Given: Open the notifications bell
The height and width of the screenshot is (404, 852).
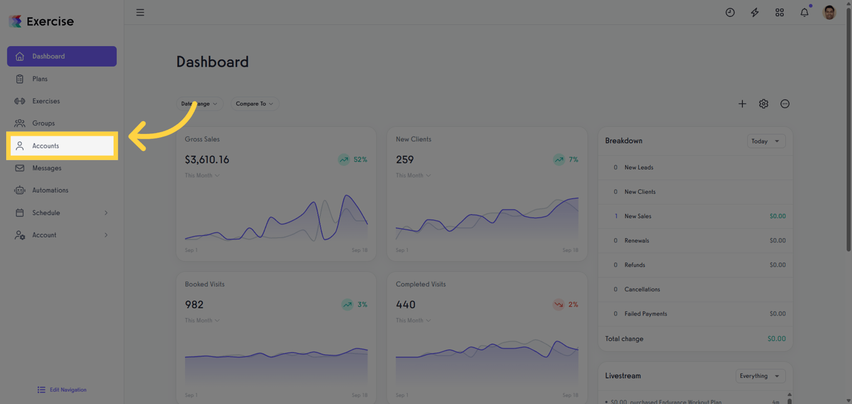Looking at the screenshot, I should pos(805,12).
